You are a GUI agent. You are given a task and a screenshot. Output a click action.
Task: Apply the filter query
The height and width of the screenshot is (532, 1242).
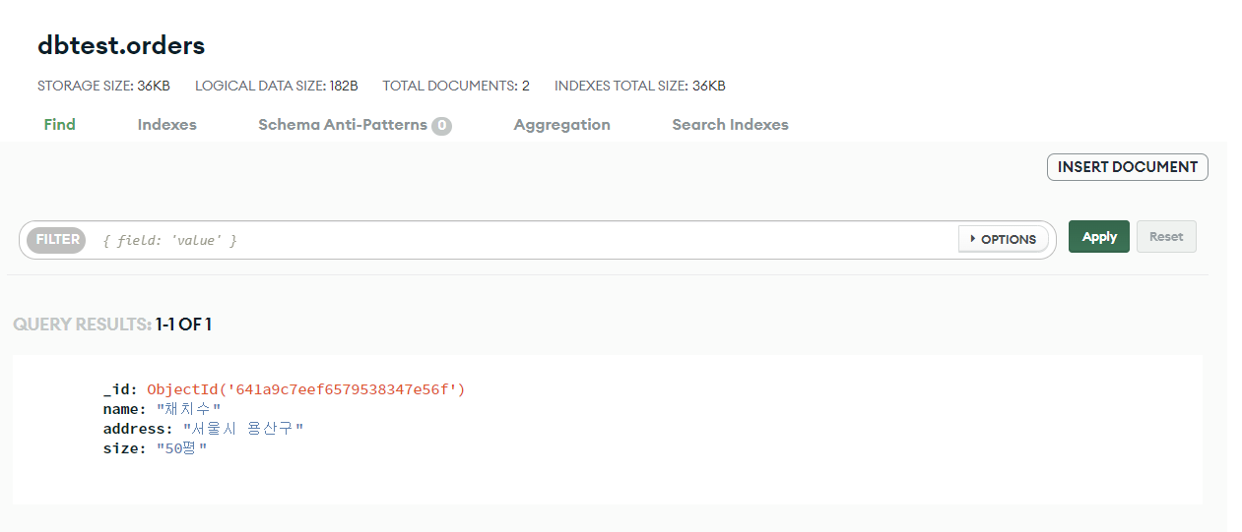pos(1098,237)
